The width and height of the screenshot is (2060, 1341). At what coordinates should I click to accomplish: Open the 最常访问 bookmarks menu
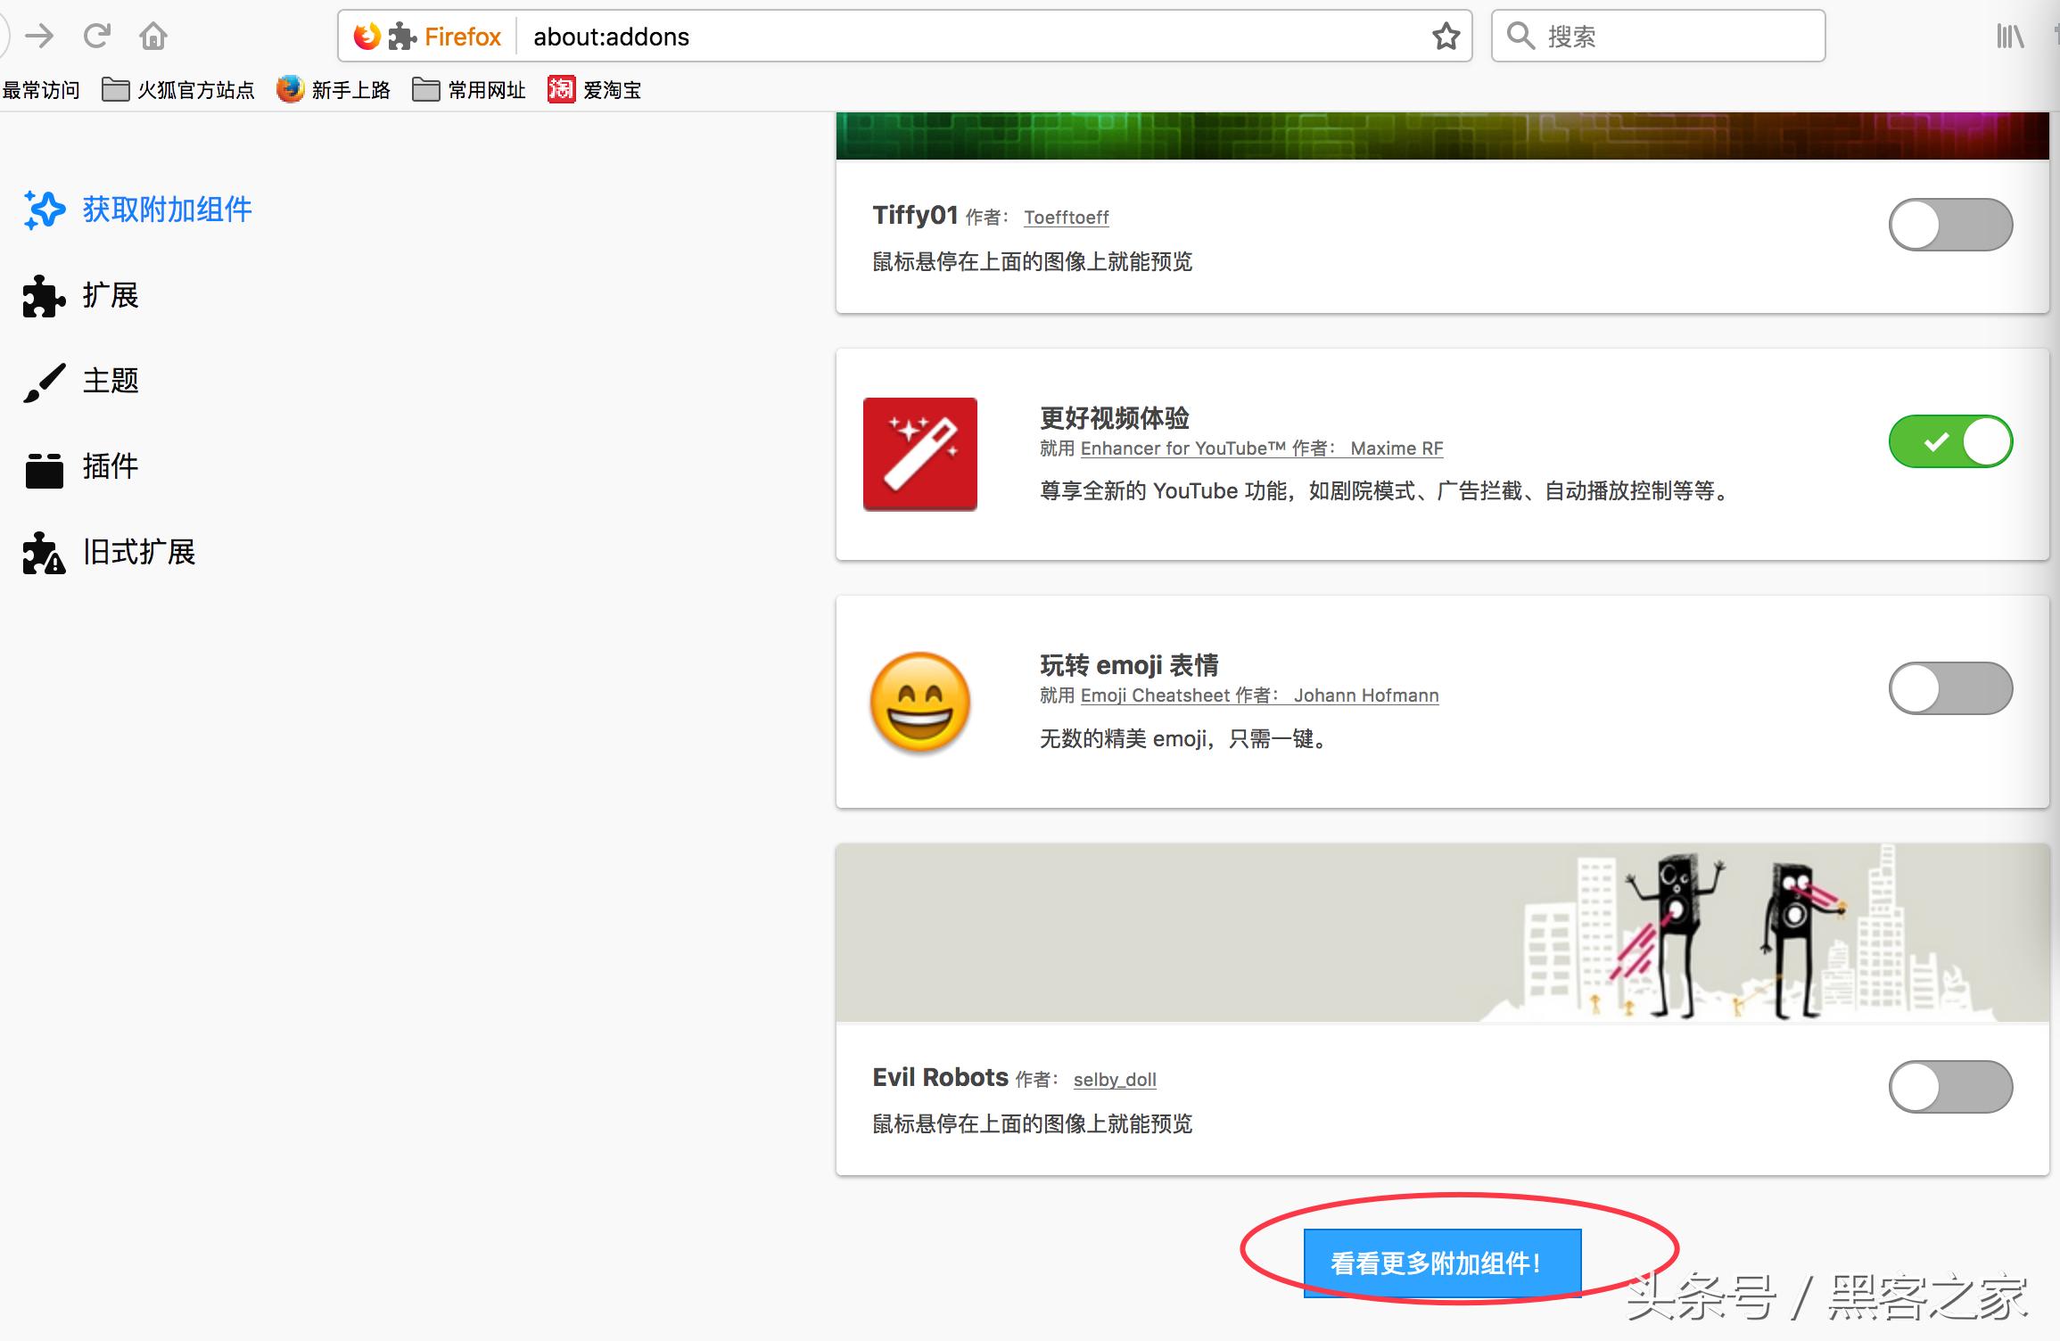41,90
